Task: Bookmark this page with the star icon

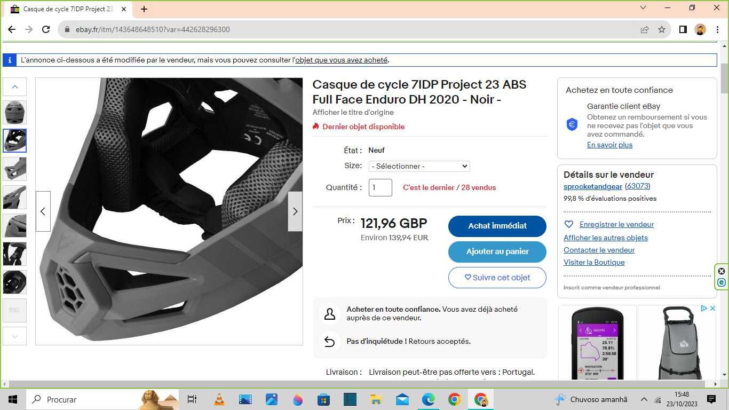Action: 662,29
